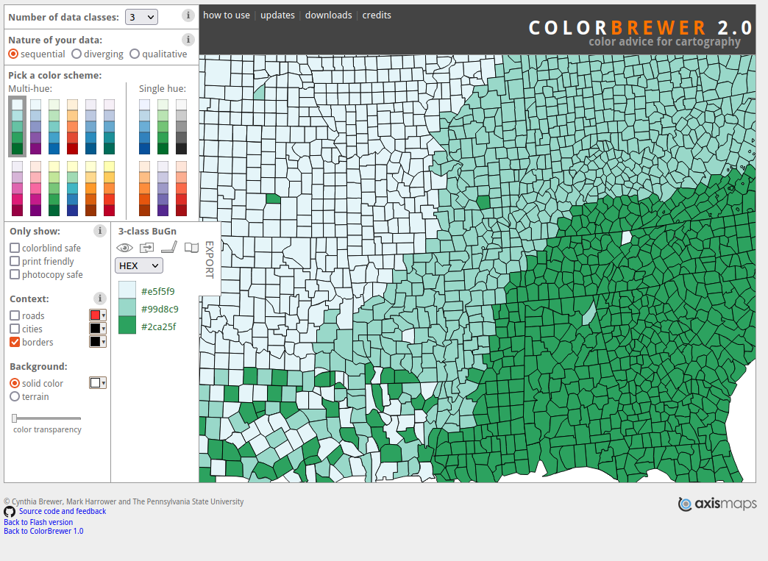The image size is (768, 561).
Task: Open info icon for Number of data classes
Action: coord(188,15)
